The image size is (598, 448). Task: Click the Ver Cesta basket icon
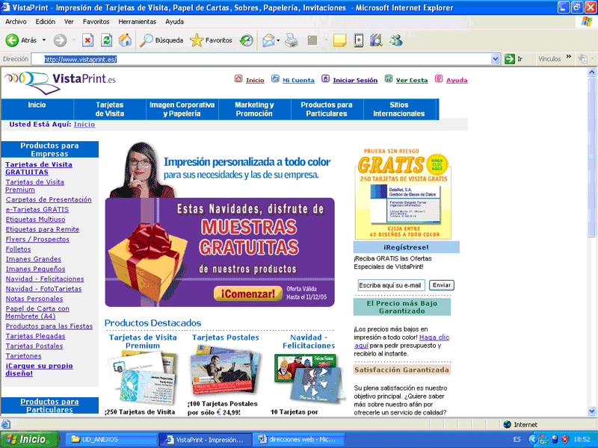point(388,79)
